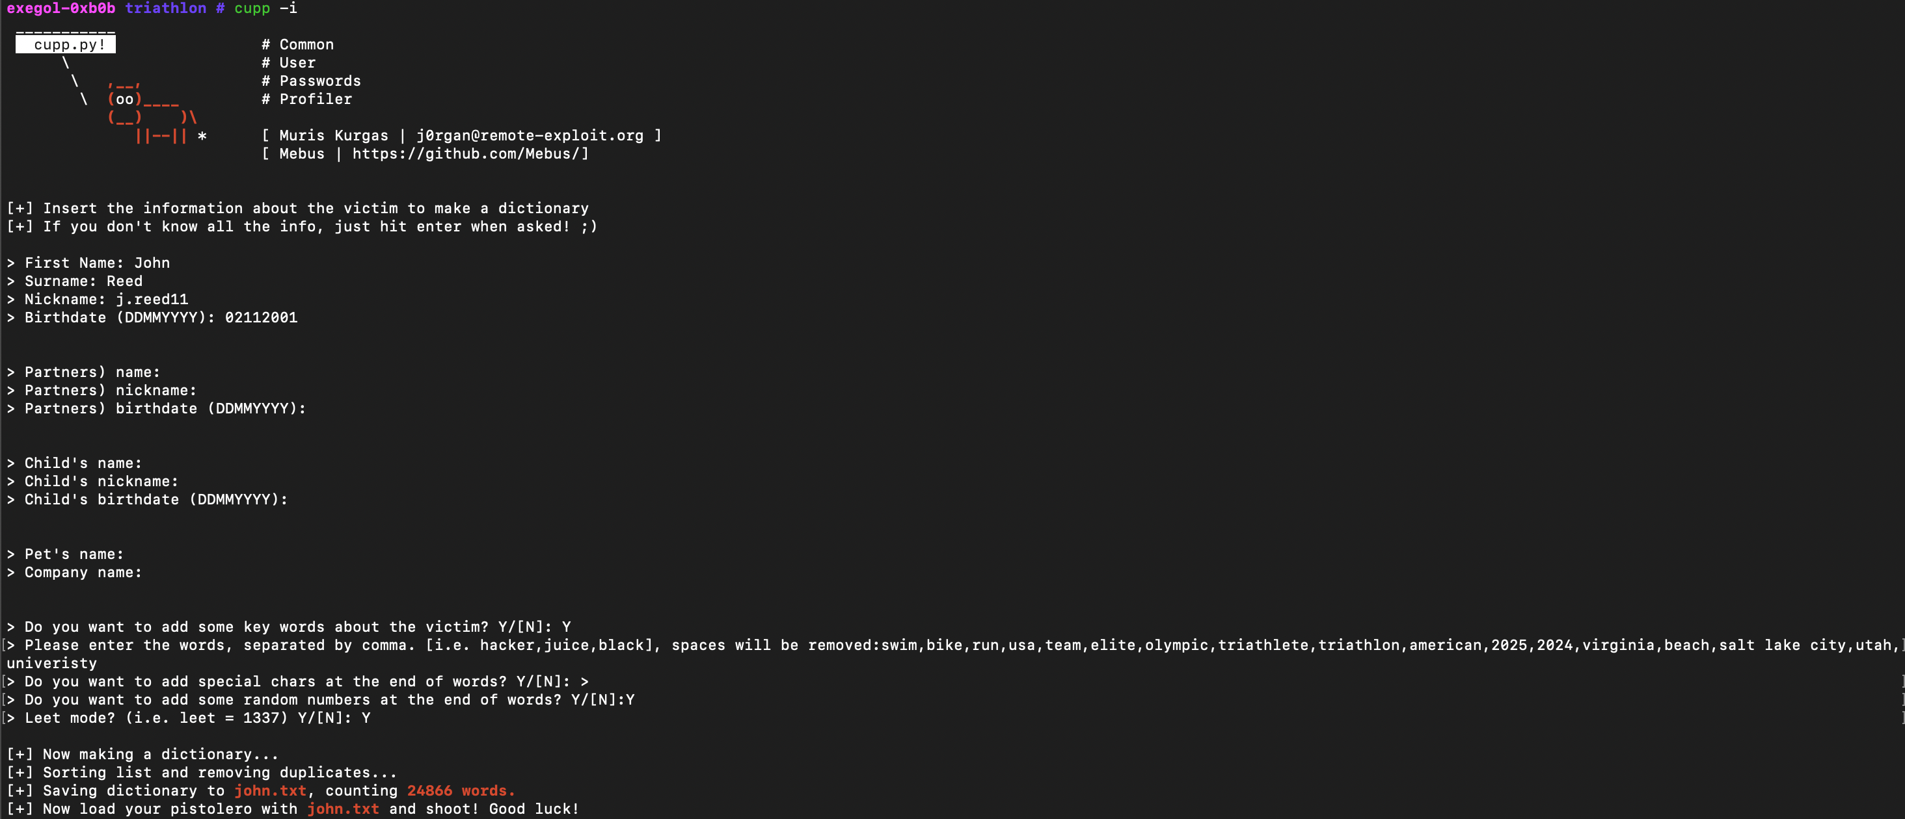Click the Leet mode Y answer
Image resolution: width=1905 pixels, height=819 pixels.
pyautogui.click(x=366, y=718)
